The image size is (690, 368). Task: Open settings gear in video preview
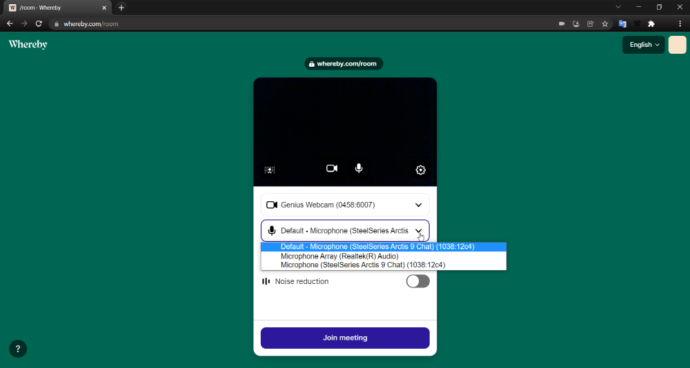click(420, 170)
